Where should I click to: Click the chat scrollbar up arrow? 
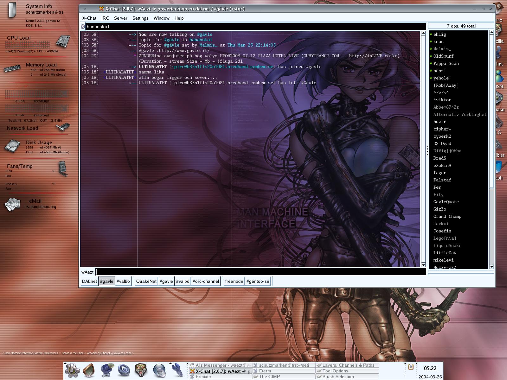coord(423,33)
